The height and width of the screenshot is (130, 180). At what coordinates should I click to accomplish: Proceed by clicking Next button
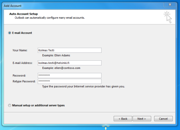click(142, 119)
